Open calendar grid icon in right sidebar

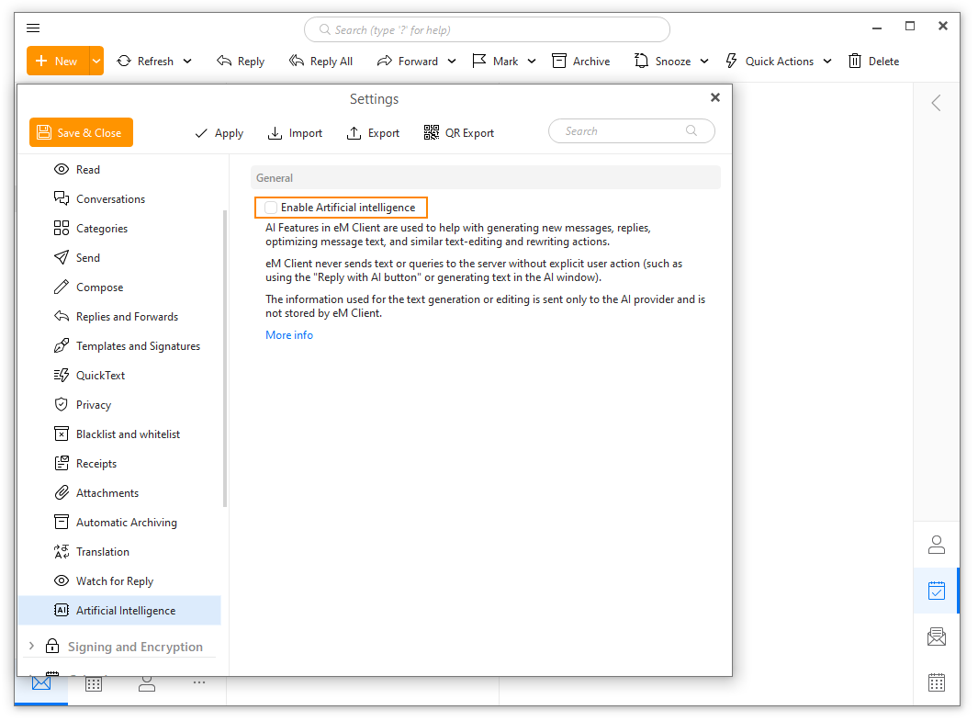tap(936, 682)
